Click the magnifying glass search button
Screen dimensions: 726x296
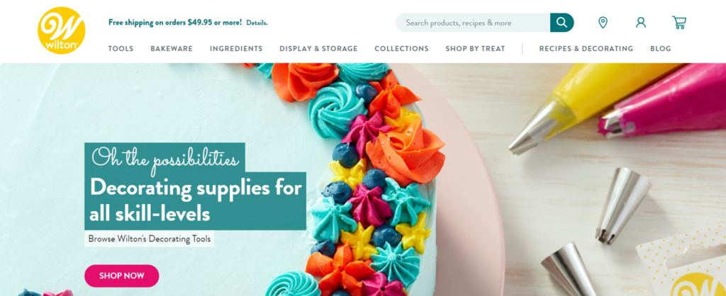point(562,23)
